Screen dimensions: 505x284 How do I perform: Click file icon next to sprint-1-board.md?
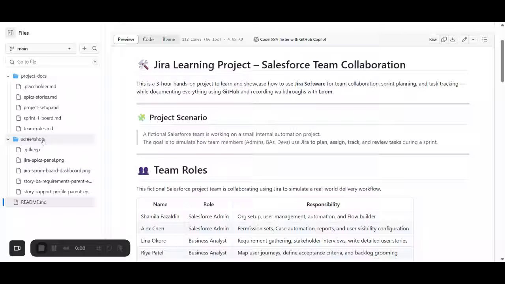pyautogui.click(x=19, y=118)
